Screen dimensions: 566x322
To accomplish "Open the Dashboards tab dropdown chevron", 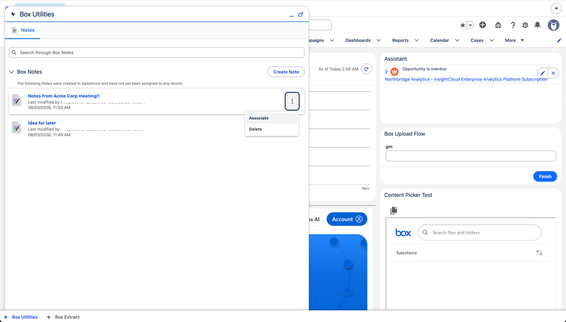I will (379, 40).
